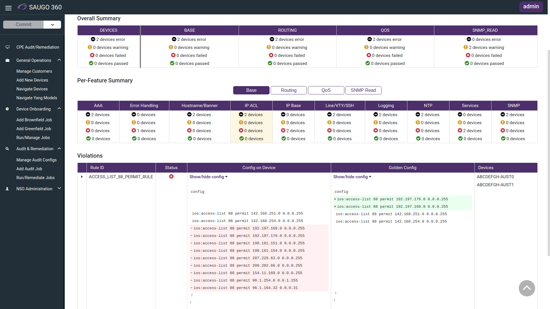Click the CPE Audit/Remediation monitor icon

pos(7,47)
